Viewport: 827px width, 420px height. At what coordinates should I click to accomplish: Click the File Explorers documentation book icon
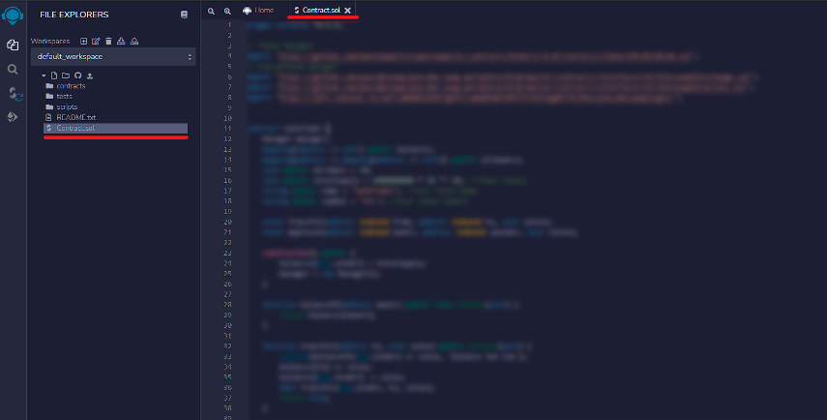pos(185,15)
